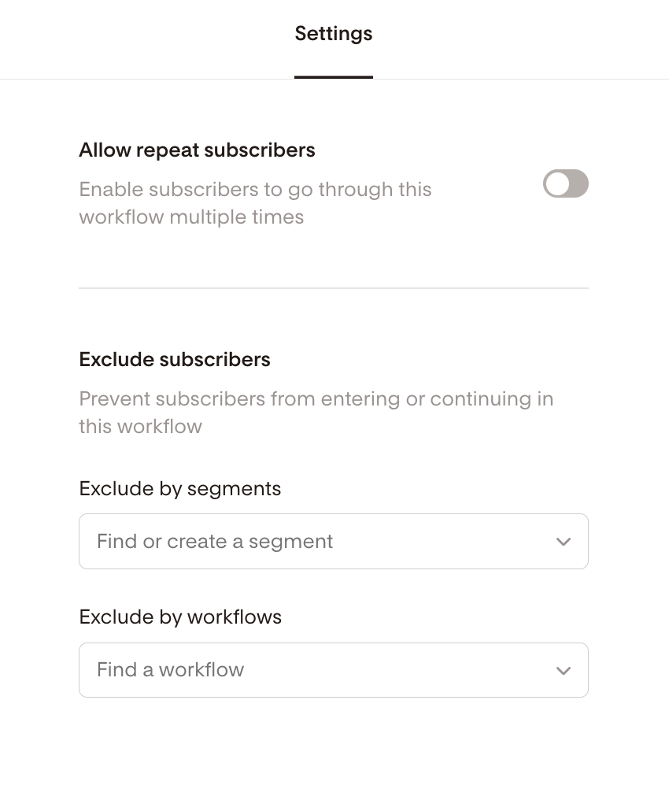Click the "Find or create a segment" placeholder text
The image size is (669, 800).
pyautogui.click(x=215, y=542)
